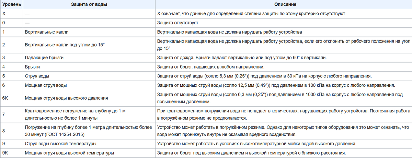
Task: Click the 'Уровень' column header
Action: 11,5
